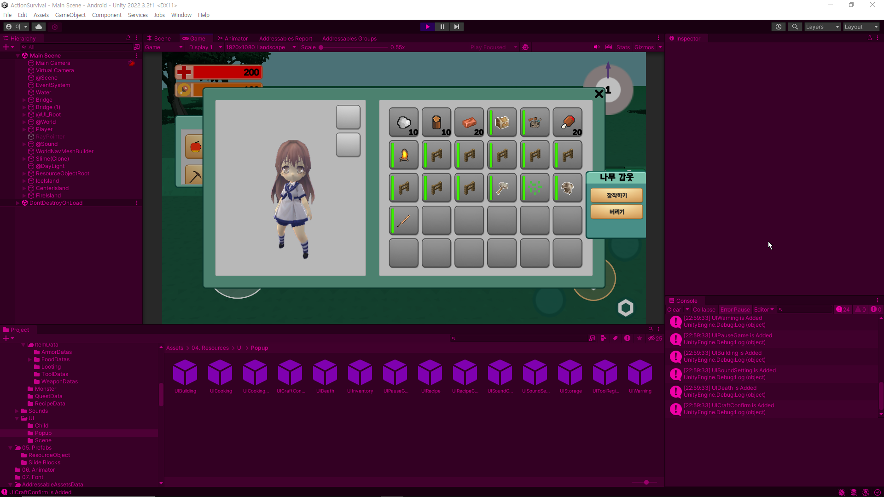884x497 pixels.
Task: Click Resources breadcrumb in Project path
Action: pos(210,348)
